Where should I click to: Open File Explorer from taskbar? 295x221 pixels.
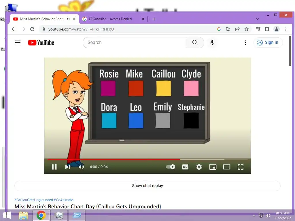click(x=23, y=215)
